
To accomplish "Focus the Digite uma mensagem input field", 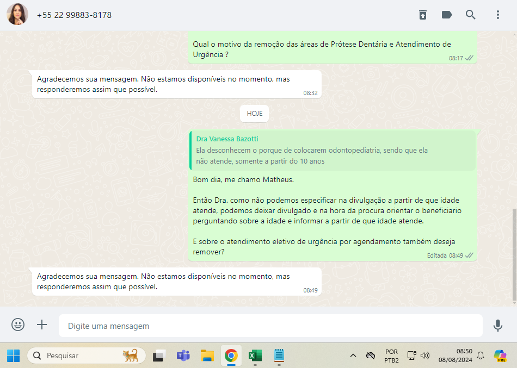I will 270,326.
